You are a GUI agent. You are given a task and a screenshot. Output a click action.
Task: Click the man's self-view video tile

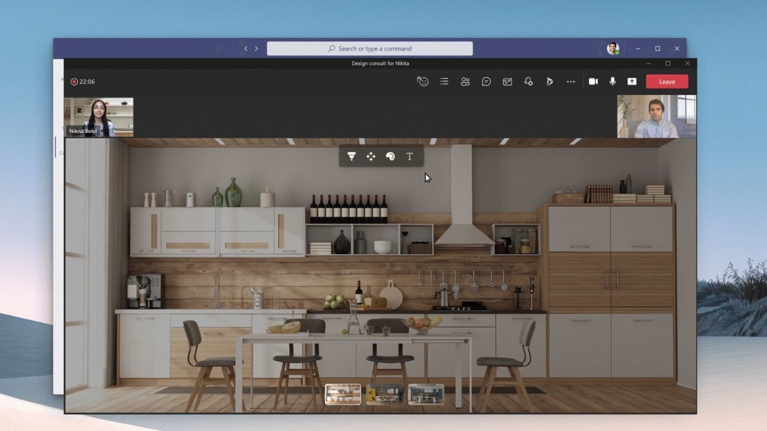(x=657, y=116)
